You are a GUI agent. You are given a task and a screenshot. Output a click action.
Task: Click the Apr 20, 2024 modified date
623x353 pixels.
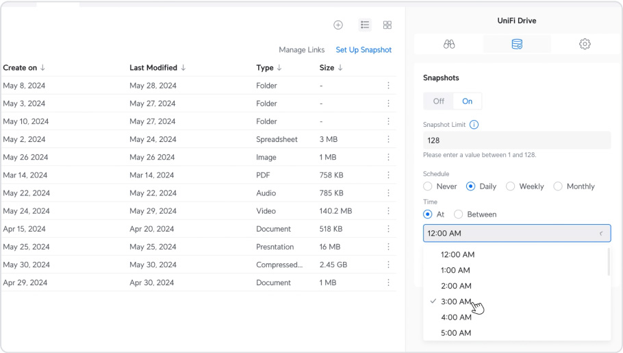coord(152,229)
